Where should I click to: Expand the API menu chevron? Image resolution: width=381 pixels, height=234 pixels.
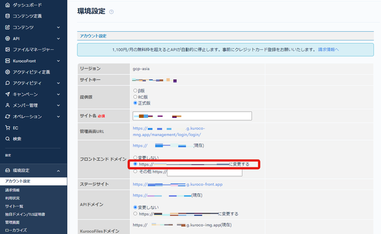pyautogui.click(x=58, y=39)
